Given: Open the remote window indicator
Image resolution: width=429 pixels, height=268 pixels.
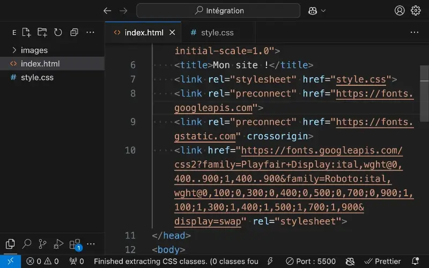Looking at the screenshot, I should click(10, 262).
